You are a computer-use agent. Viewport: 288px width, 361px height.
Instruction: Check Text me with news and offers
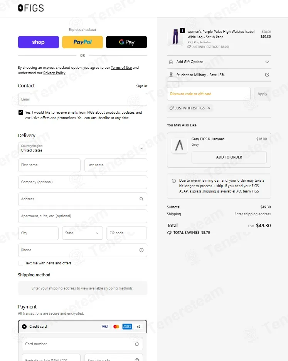pos(21,263)
